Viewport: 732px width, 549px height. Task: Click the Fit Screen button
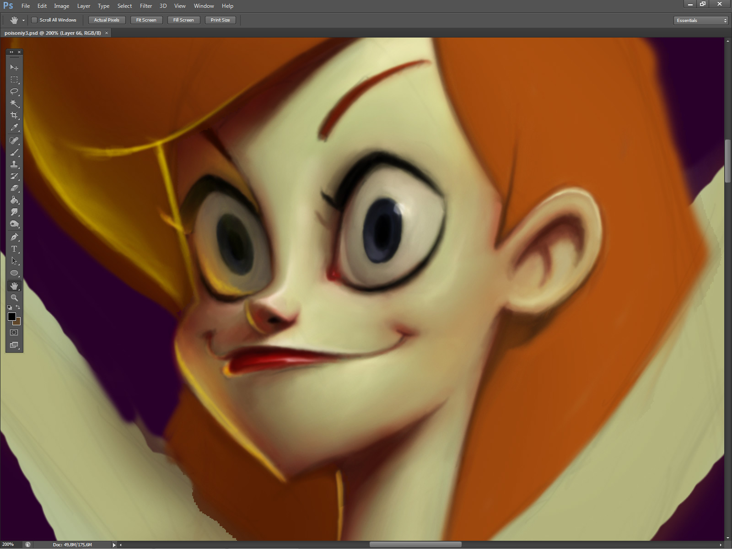[x=146, y=20]
